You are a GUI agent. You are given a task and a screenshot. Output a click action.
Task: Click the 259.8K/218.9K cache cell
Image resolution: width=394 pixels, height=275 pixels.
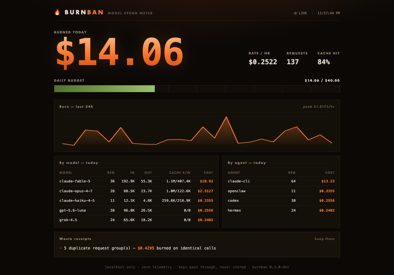176,201
